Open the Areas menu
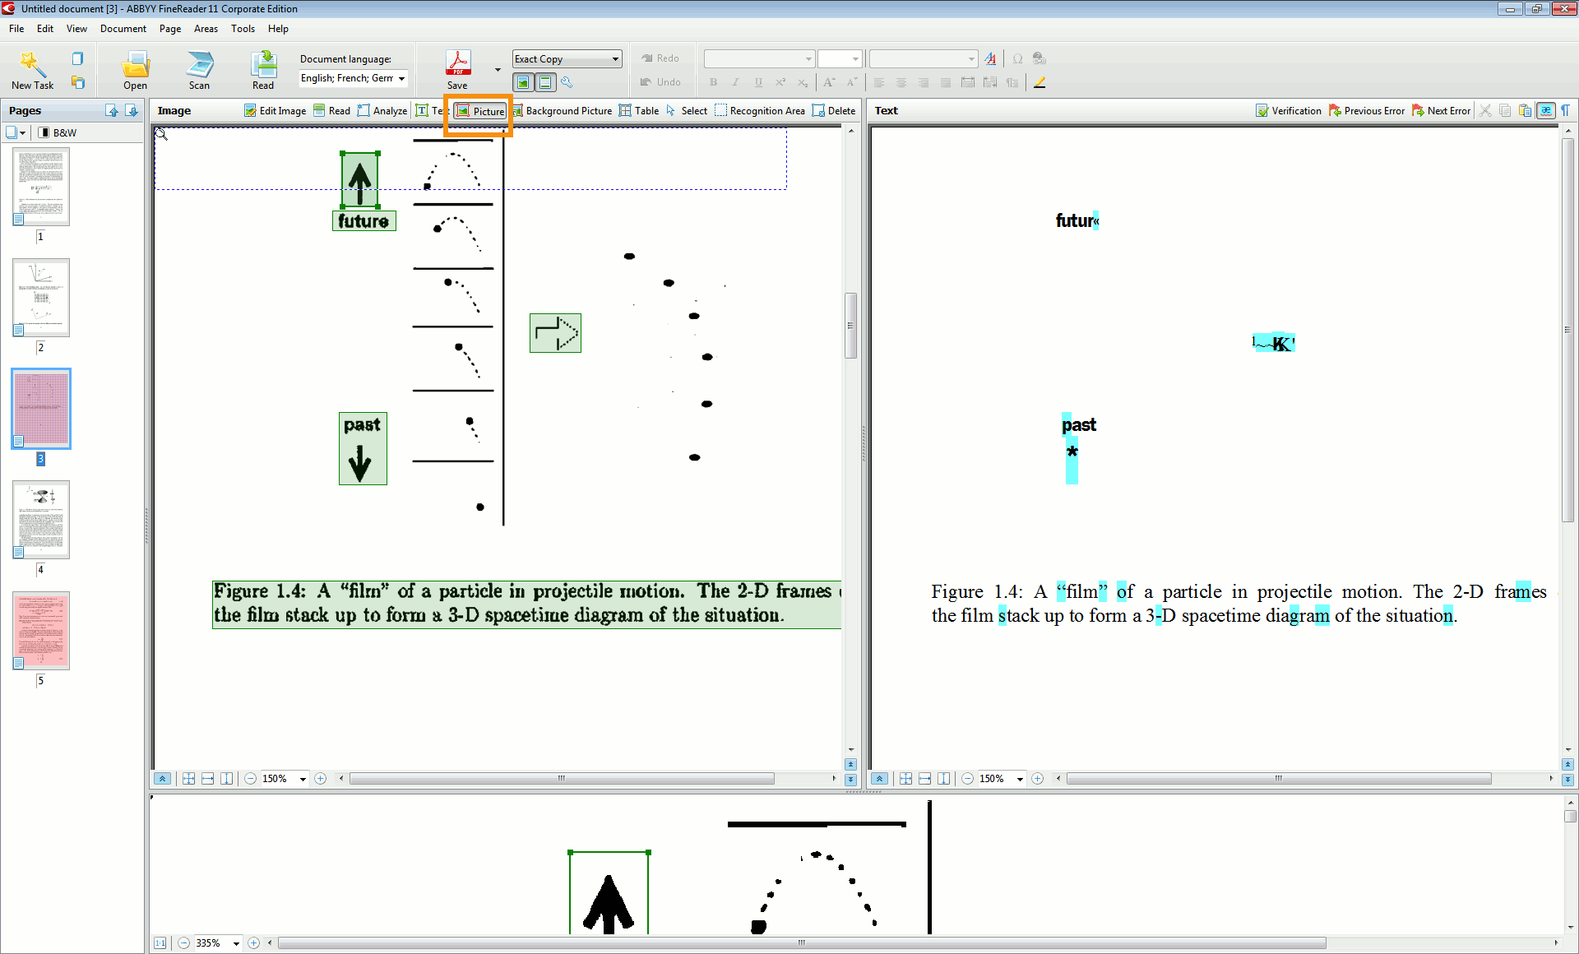The width and height of the screenshot is (1579, 954). click(206, 29)
